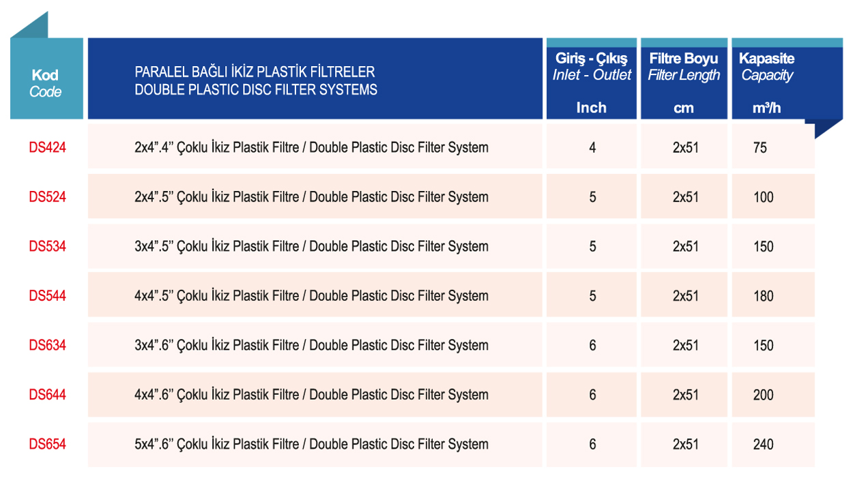Select capacity value 240
This screenshot has height=478, width=853.
coord(764,444)
